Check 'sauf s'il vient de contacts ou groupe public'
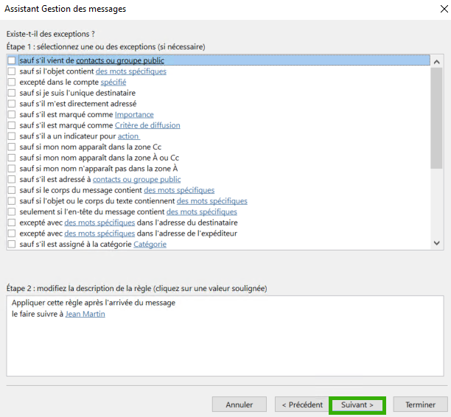This screenshot has height=417, width=451. click(x=12, y=60)
